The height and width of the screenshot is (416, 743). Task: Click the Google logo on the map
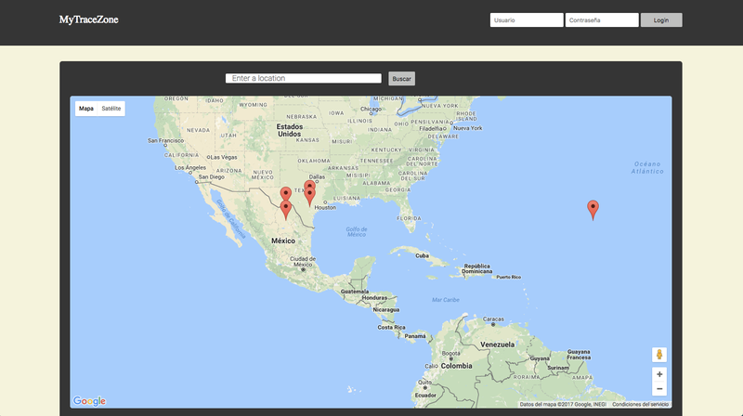pyautogui.click(x=90, y=401)
